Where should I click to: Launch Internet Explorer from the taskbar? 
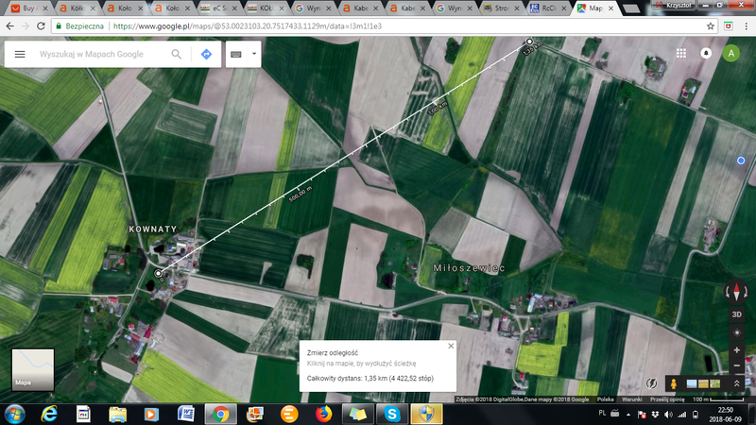49,414
